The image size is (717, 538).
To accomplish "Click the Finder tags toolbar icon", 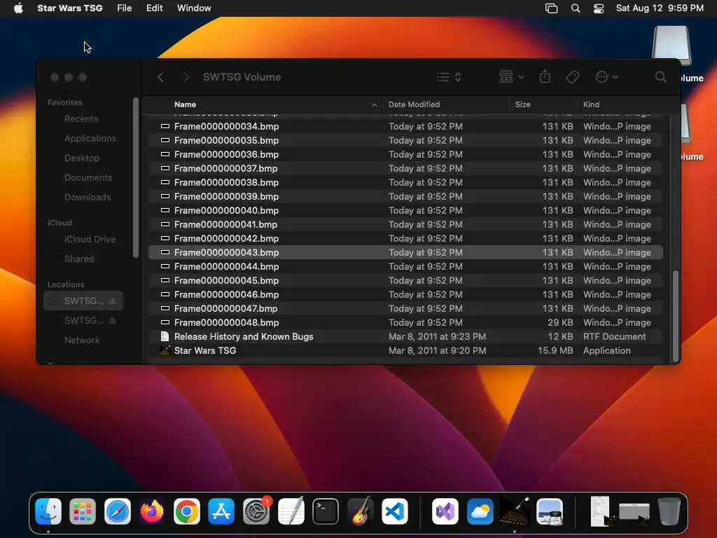I will click(572, 77).
